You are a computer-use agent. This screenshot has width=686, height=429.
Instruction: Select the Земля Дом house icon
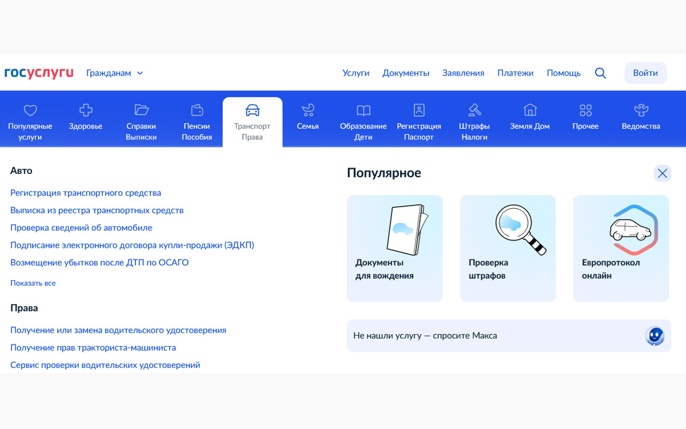(x=529, y=110)
